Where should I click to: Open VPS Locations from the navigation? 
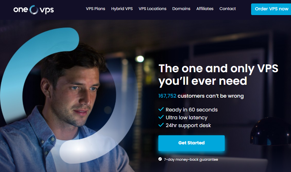pyautogui.click(x=152, y=9)
